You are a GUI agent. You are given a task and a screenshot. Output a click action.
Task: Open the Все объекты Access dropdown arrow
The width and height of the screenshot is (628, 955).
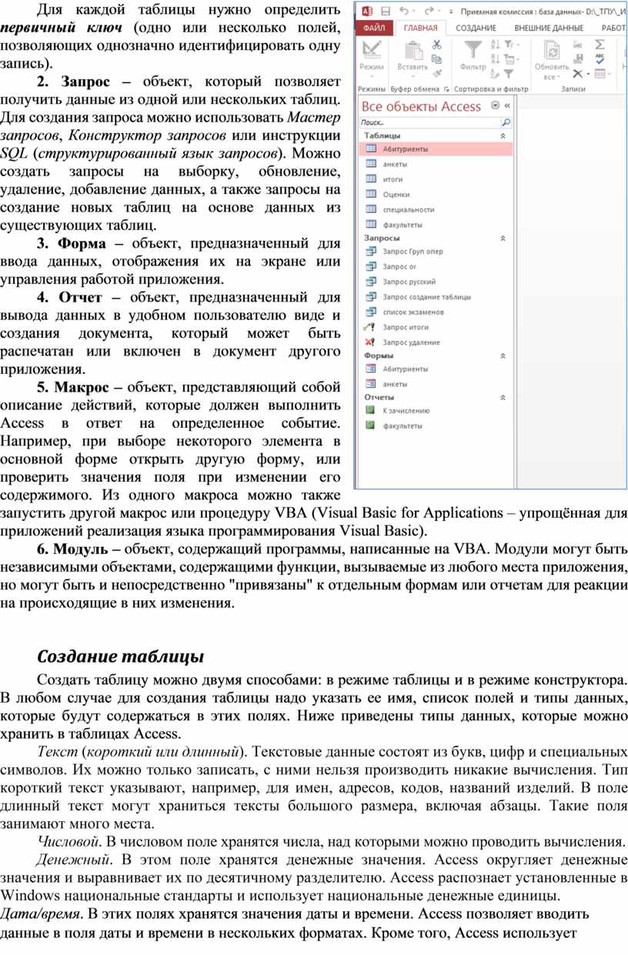(x=495, y=106)
